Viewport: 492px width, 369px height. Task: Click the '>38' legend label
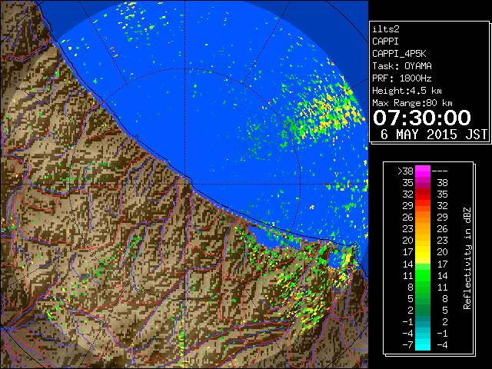point(405,171)
